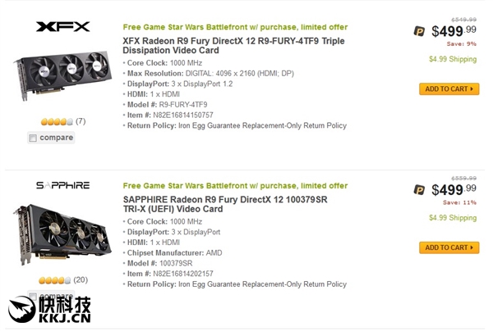This screenshot has width=493, height=331.
Task: Check the compare box under SAPPHIRE card
Action: (x=33, y=296)
